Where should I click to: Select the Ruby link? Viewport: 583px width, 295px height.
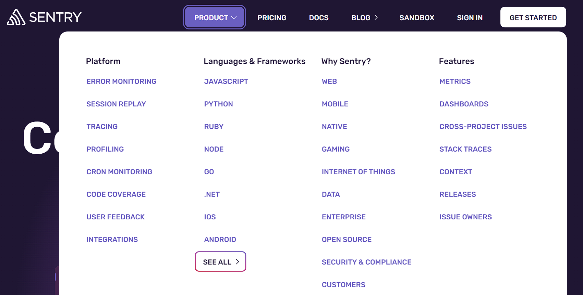click(x=214, y=127)
